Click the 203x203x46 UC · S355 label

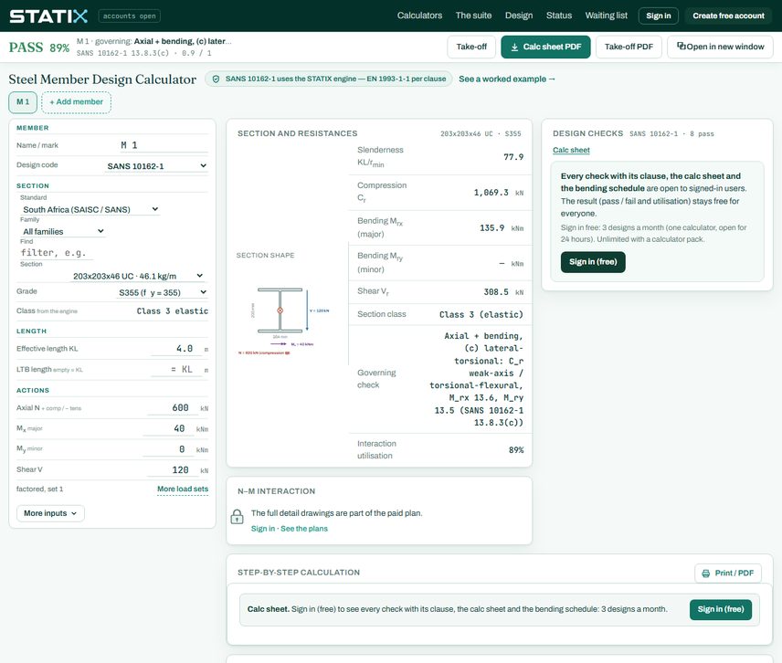pyautogui.click(x=481, y=133)
